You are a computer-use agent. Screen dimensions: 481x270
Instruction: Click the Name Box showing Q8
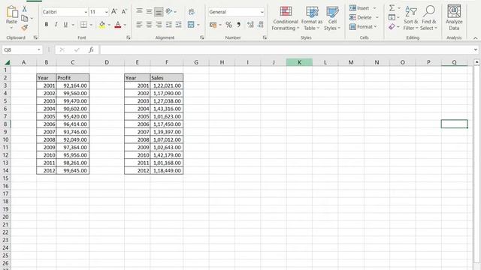[x=20, y=50]
